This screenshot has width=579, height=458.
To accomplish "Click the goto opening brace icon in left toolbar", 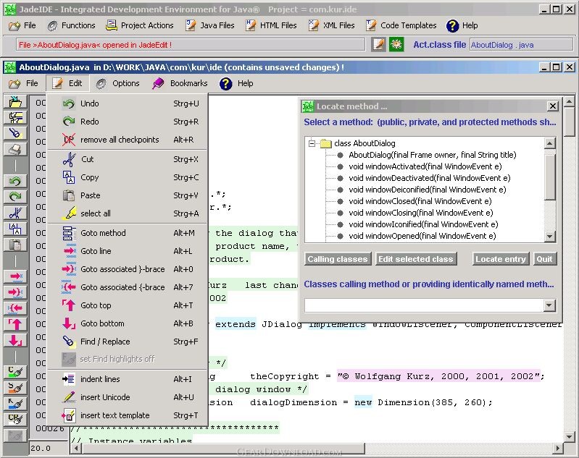I will pos(15,308).
